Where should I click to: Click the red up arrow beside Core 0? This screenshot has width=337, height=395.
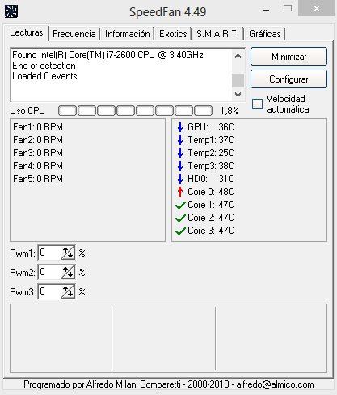pyautogui.click(x=180, y=192)
